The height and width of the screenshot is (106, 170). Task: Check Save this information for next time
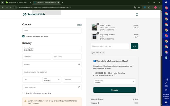(23, 93)
